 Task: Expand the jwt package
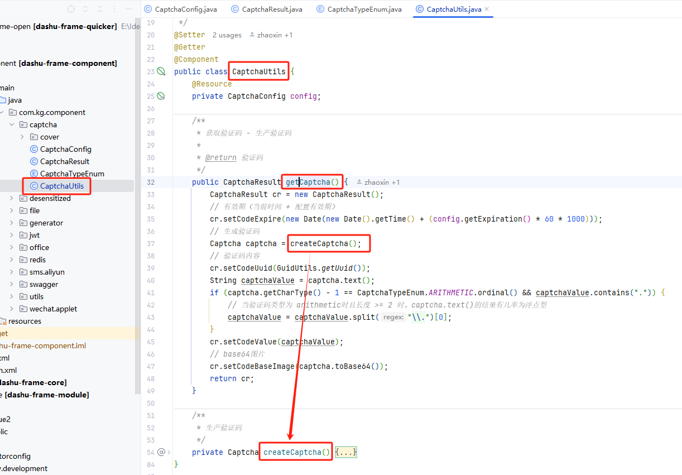[x=12, y=235]
